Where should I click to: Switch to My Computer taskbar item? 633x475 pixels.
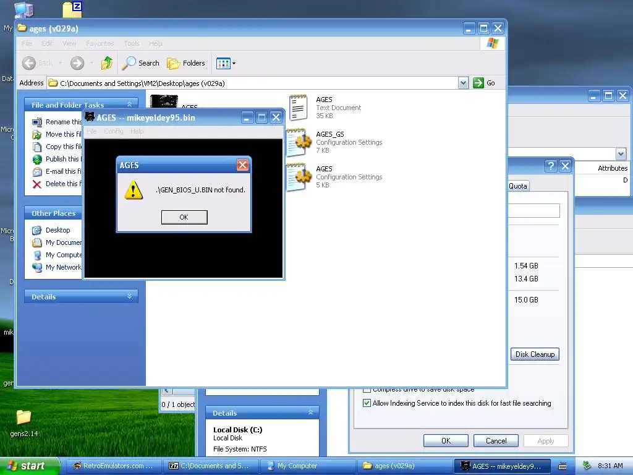[x=308, y=466]
